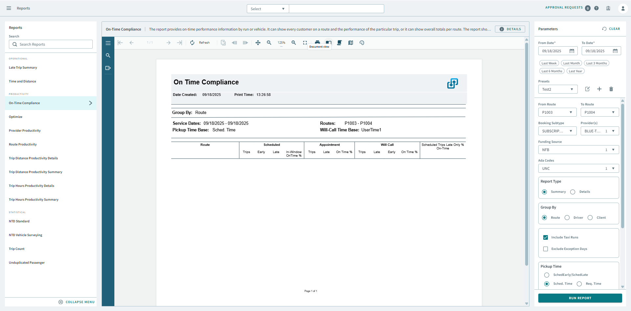Zoom out using the magnifier minus icon

[269, 43]
